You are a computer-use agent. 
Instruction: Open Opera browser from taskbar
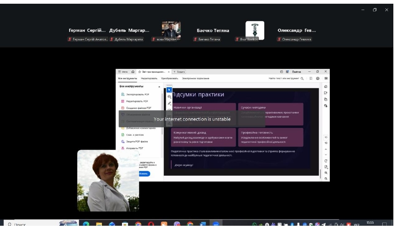pos(151,223)
